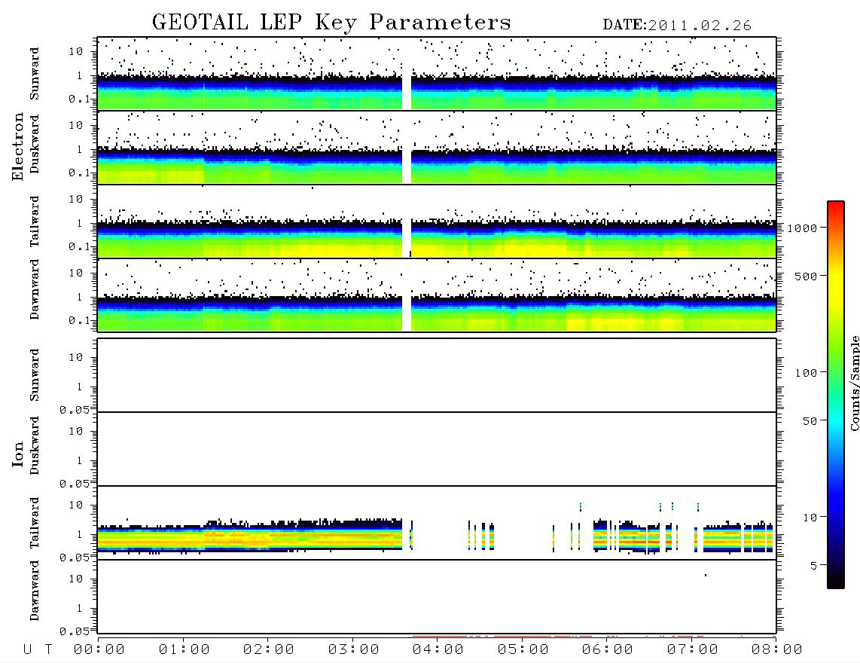Select the "04:00" time tick label
860x663 pixels.
pos(438,650)
